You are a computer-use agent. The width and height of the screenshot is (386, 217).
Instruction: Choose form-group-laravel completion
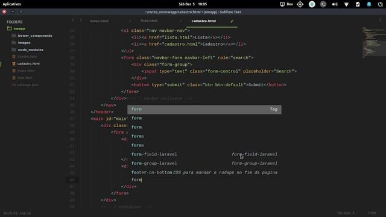[204, 163]
